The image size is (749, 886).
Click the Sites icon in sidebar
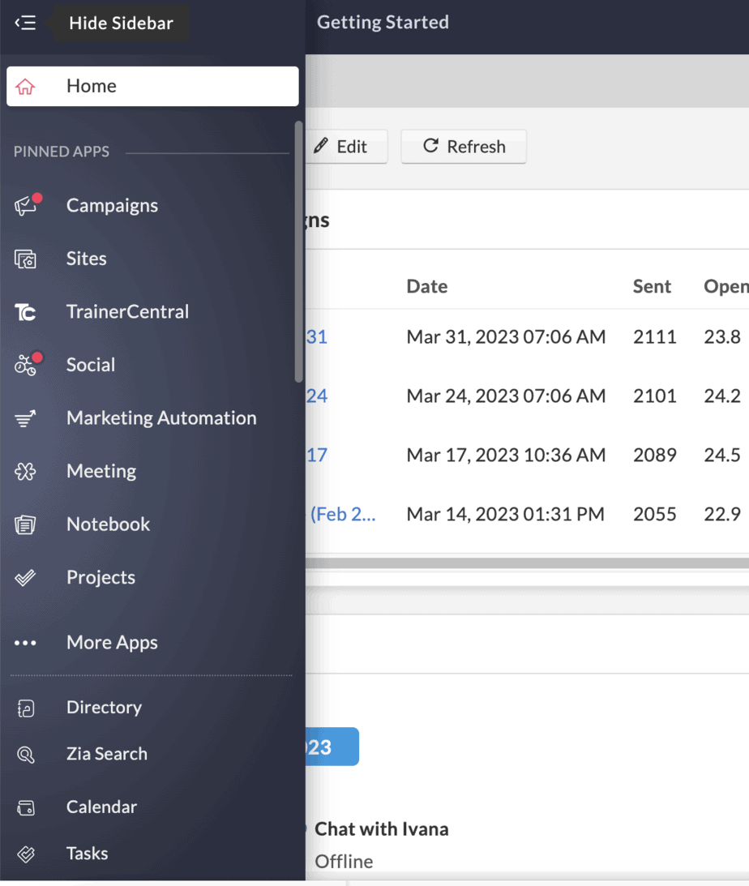25,259
